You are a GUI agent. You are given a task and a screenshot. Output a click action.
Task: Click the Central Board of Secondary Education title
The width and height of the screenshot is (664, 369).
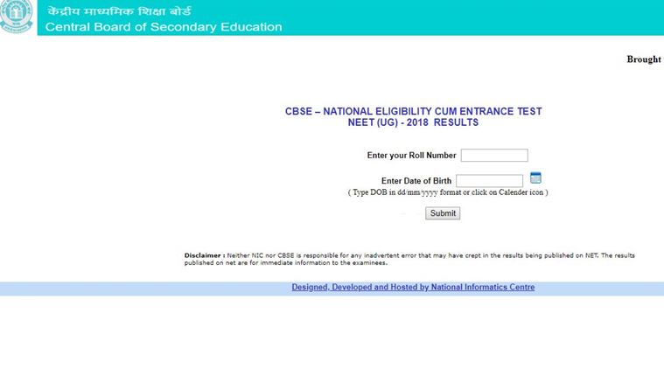tap(164, 26)
